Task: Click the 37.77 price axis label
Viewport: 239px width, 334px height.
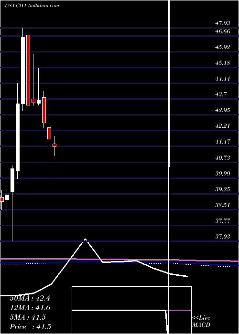Action: pyautogui.click(x=223, y=220)
